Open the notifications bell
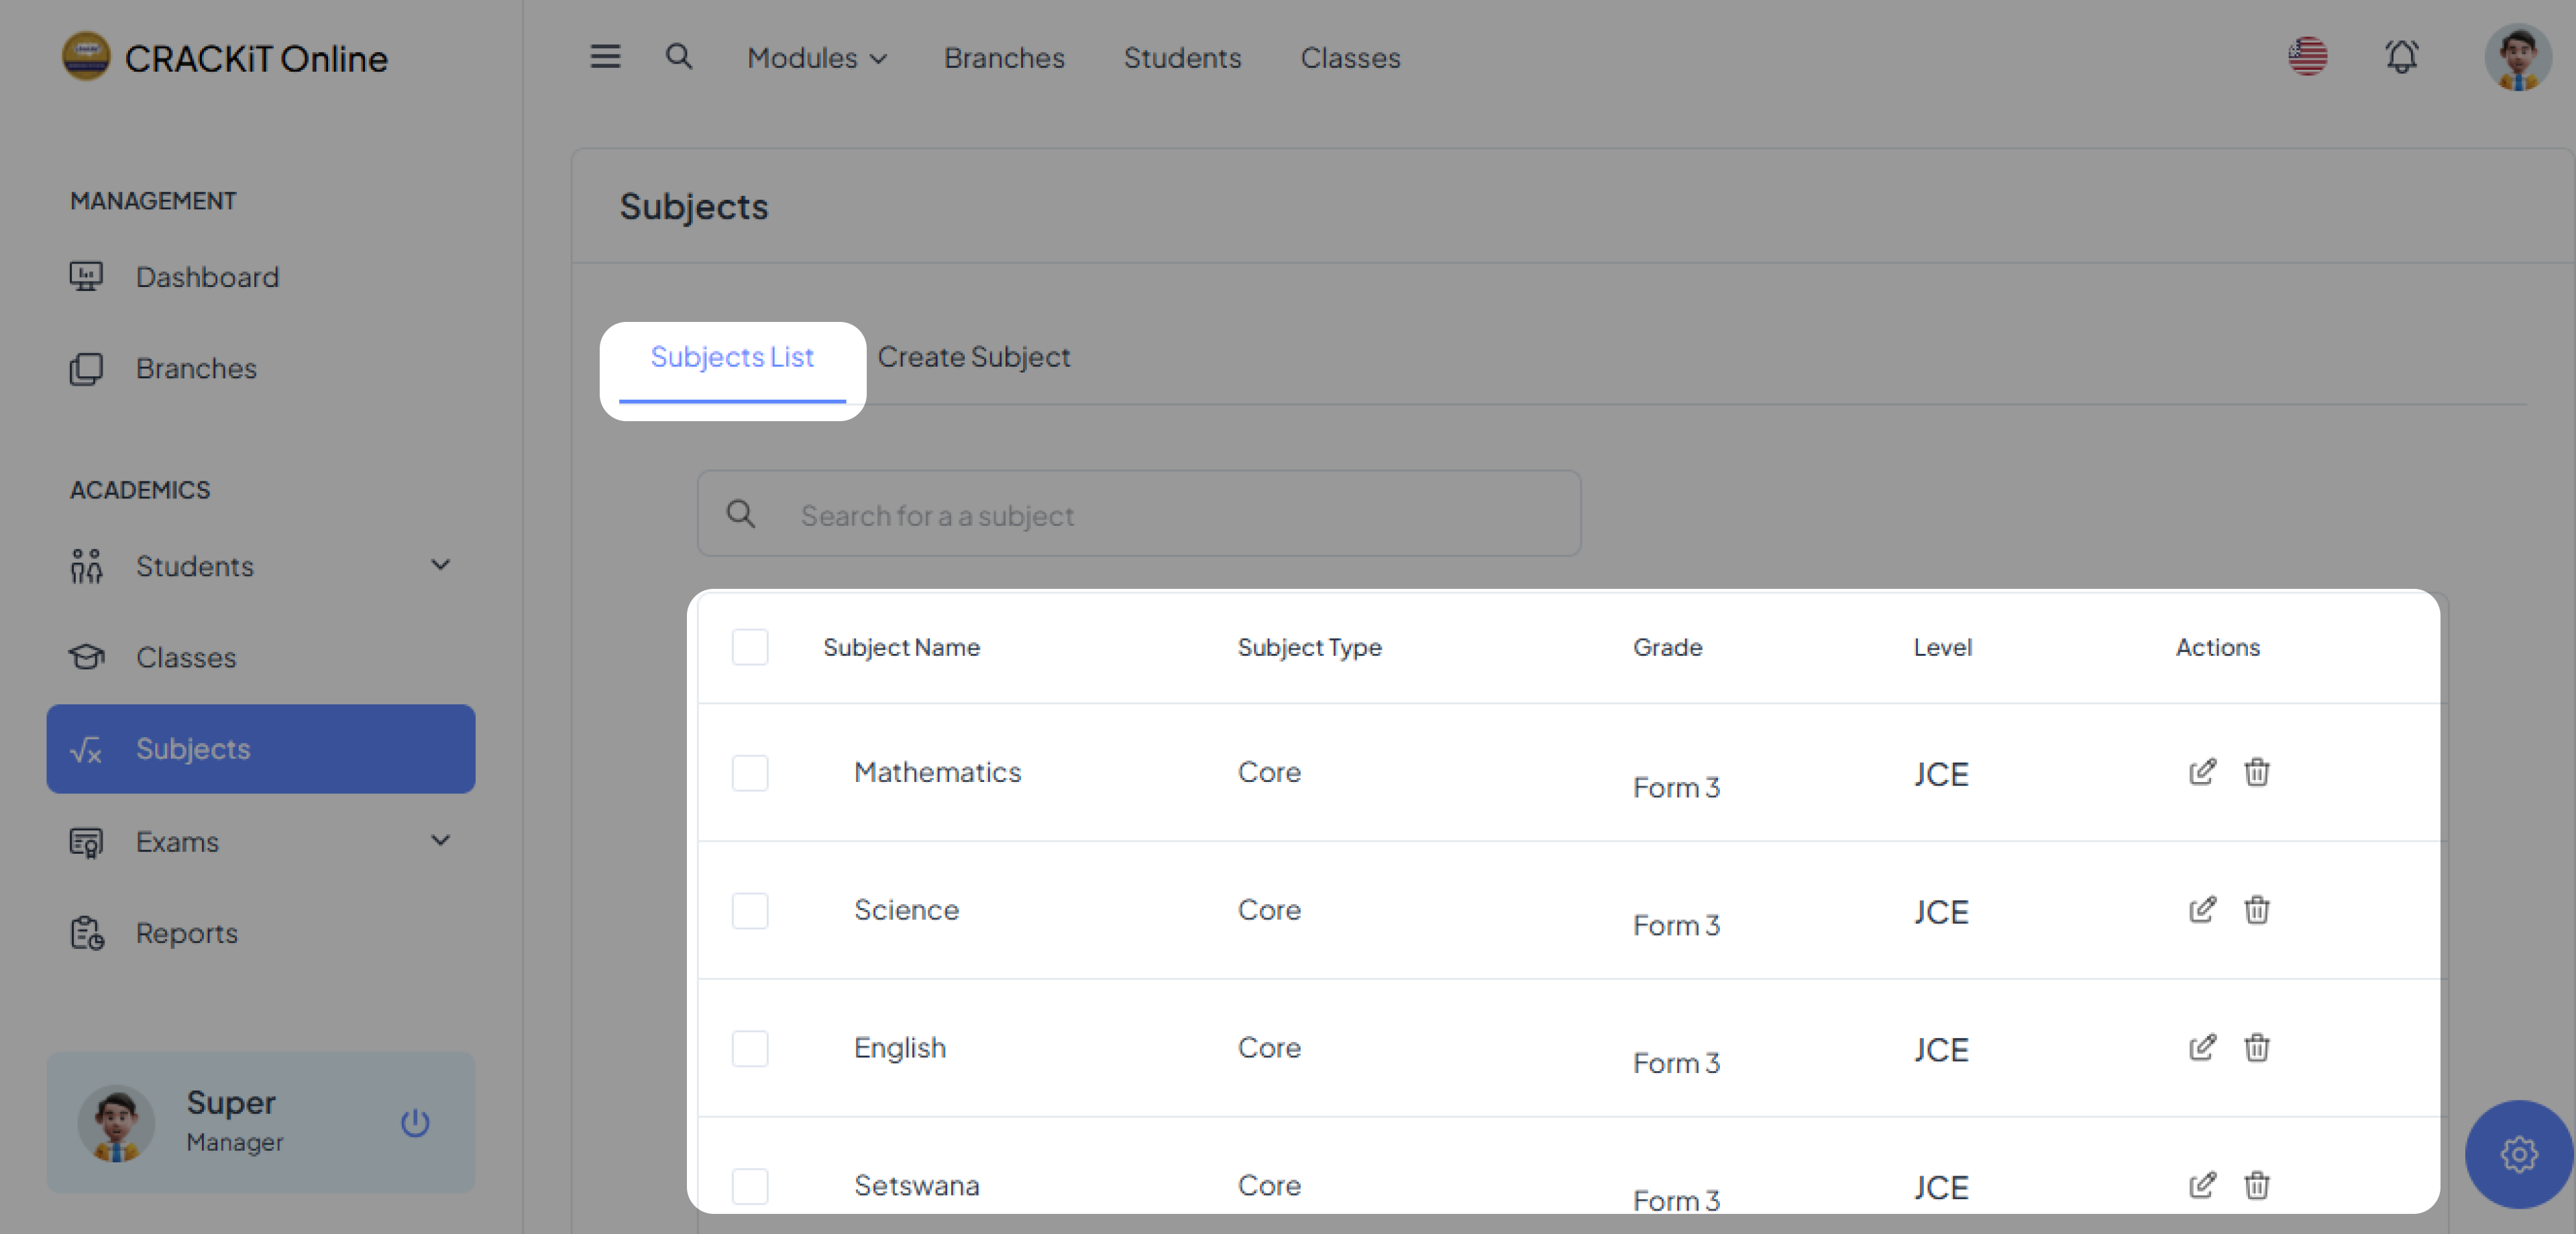The image size is (2576, 1234). coord(2401,57)
